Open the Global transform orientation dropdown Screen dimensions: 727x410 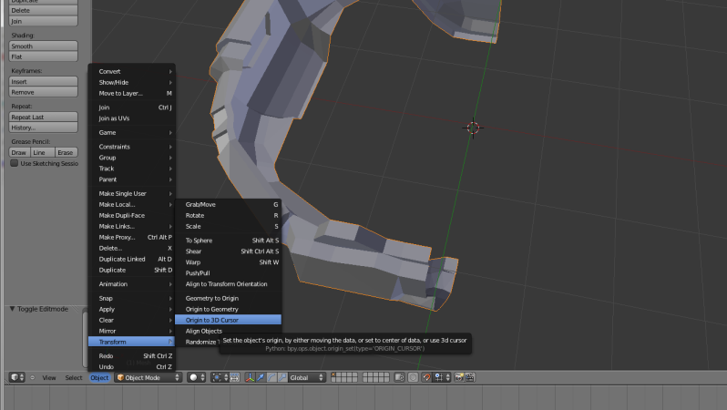coord(307,377)
